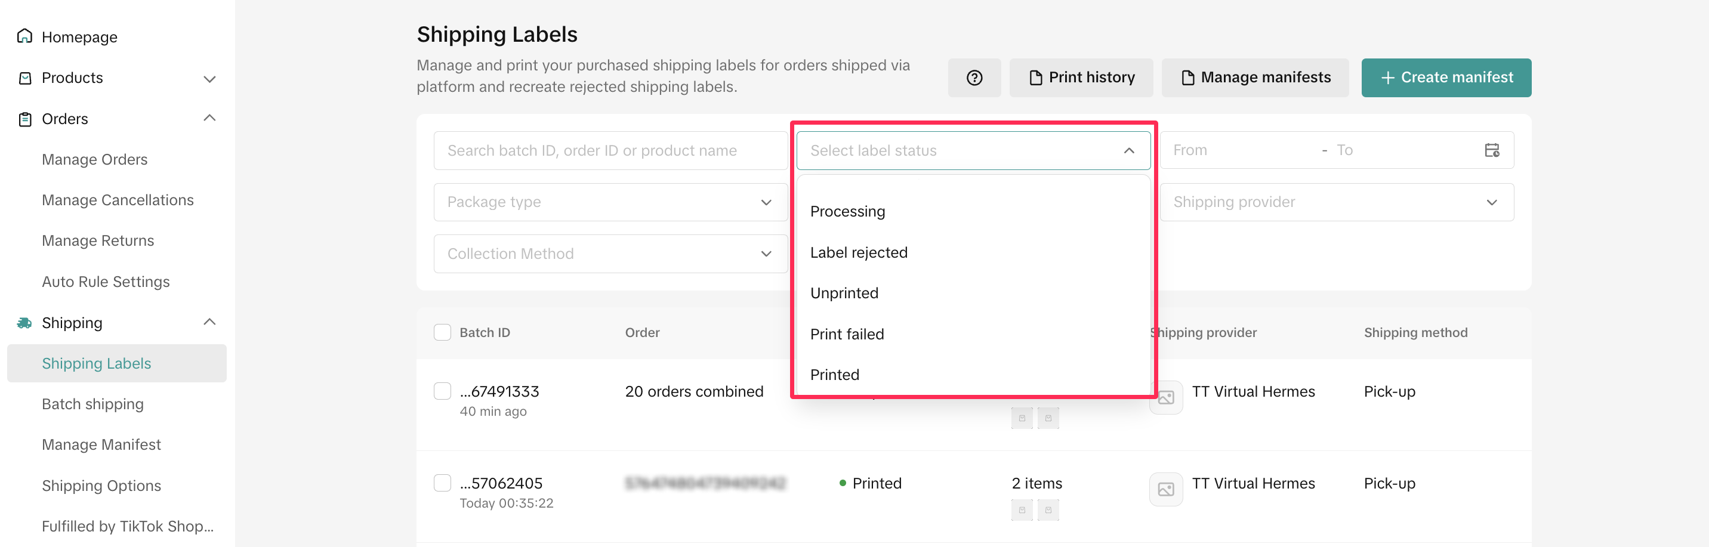Click the Homepage house icon

click(x=24, y=36)
